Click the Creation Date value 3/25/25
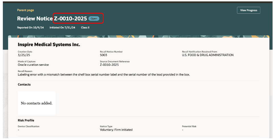Screen dimensions: 274x140 point(24,55)
